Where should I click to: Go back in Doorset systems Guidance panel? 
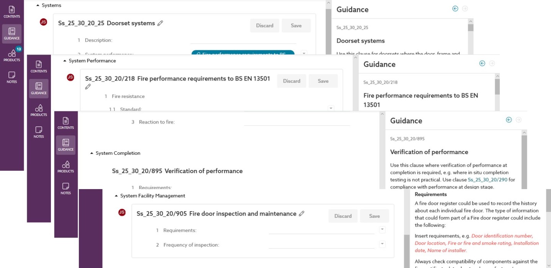(455, 9)
